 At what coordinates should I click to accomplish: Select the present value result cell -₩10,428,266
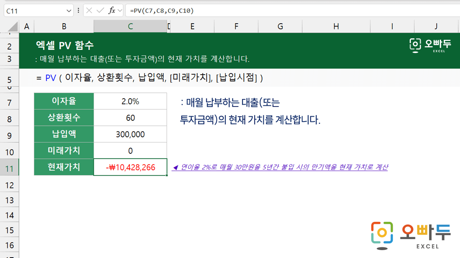130,167
